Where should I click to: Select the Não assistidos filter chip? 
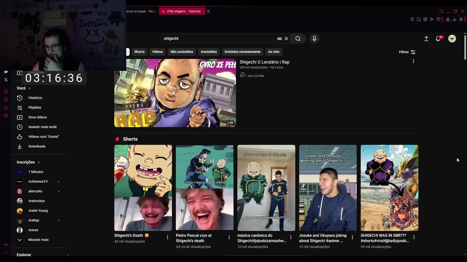click(x=182, y=52)
